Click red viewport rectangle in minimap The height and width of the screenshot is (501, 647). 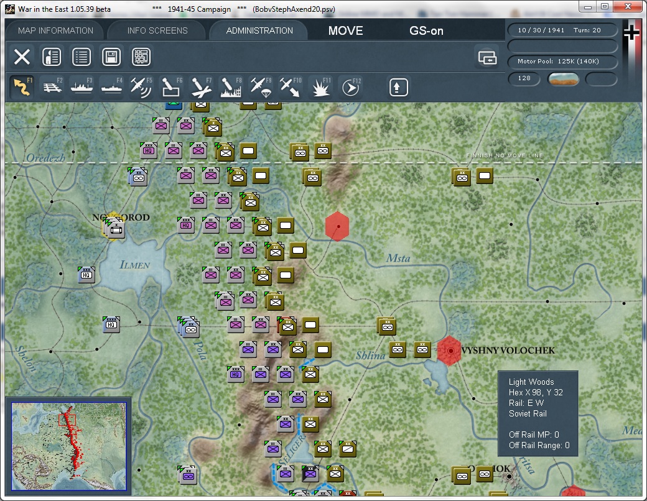67,420
